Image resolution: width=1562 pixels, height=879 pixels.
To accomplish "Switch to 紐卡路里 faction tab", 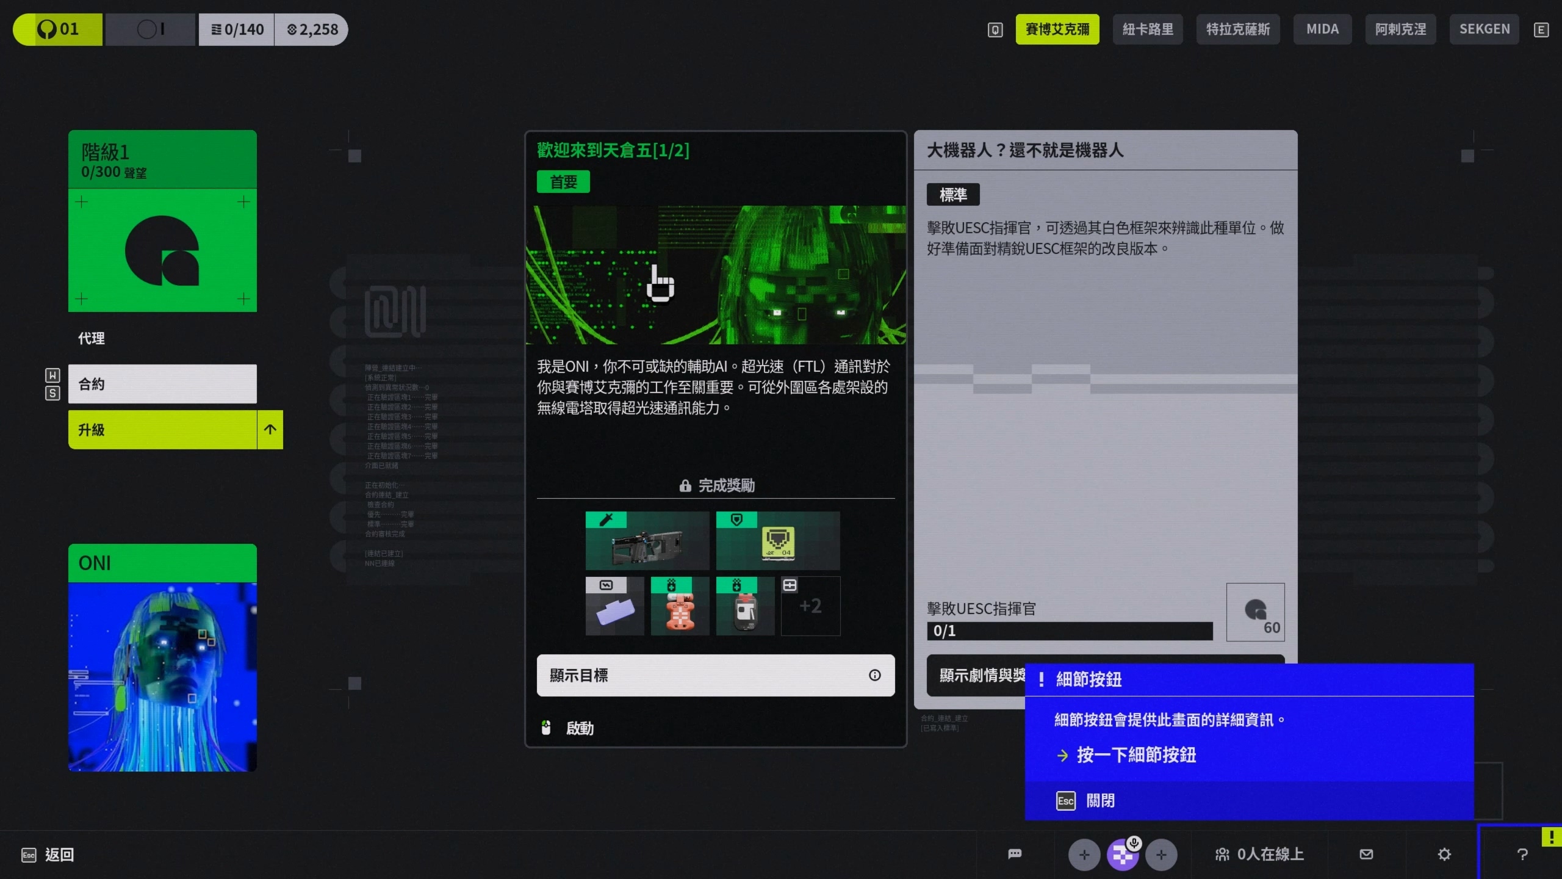I will pos(1147,29).
